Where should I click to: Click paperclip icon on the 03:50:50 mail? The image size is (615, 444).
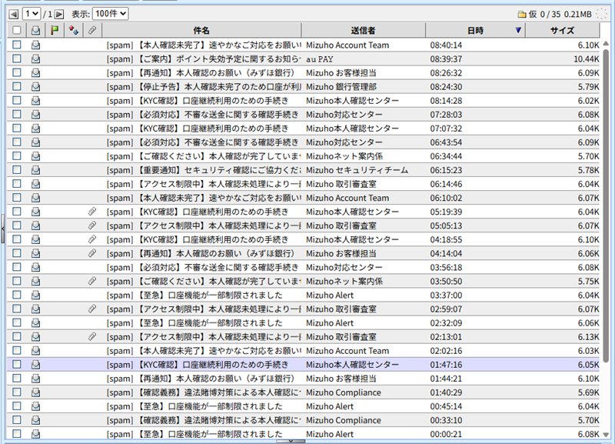(x=92, y=281)
